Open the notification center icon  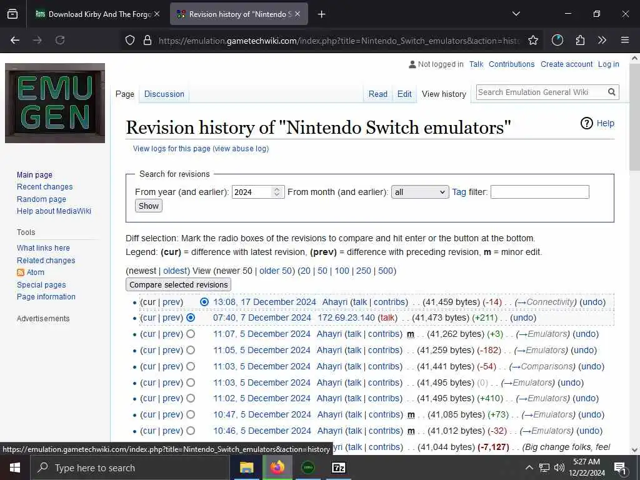click(620, 468)
